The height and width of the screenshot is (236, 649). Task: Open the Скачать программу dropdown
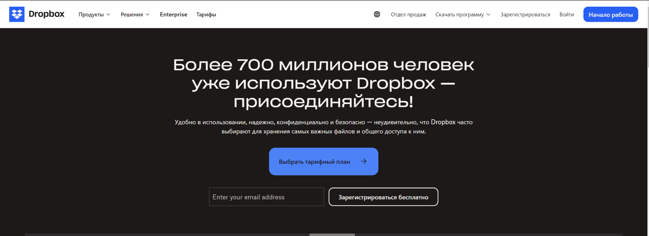pyautogui.click(x=463, y=15)
